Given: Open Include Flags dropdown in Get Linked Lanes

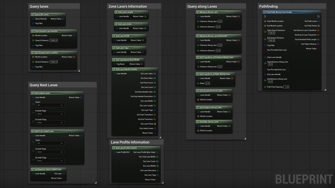Looking at the screenshot, I should pos(50,114).
